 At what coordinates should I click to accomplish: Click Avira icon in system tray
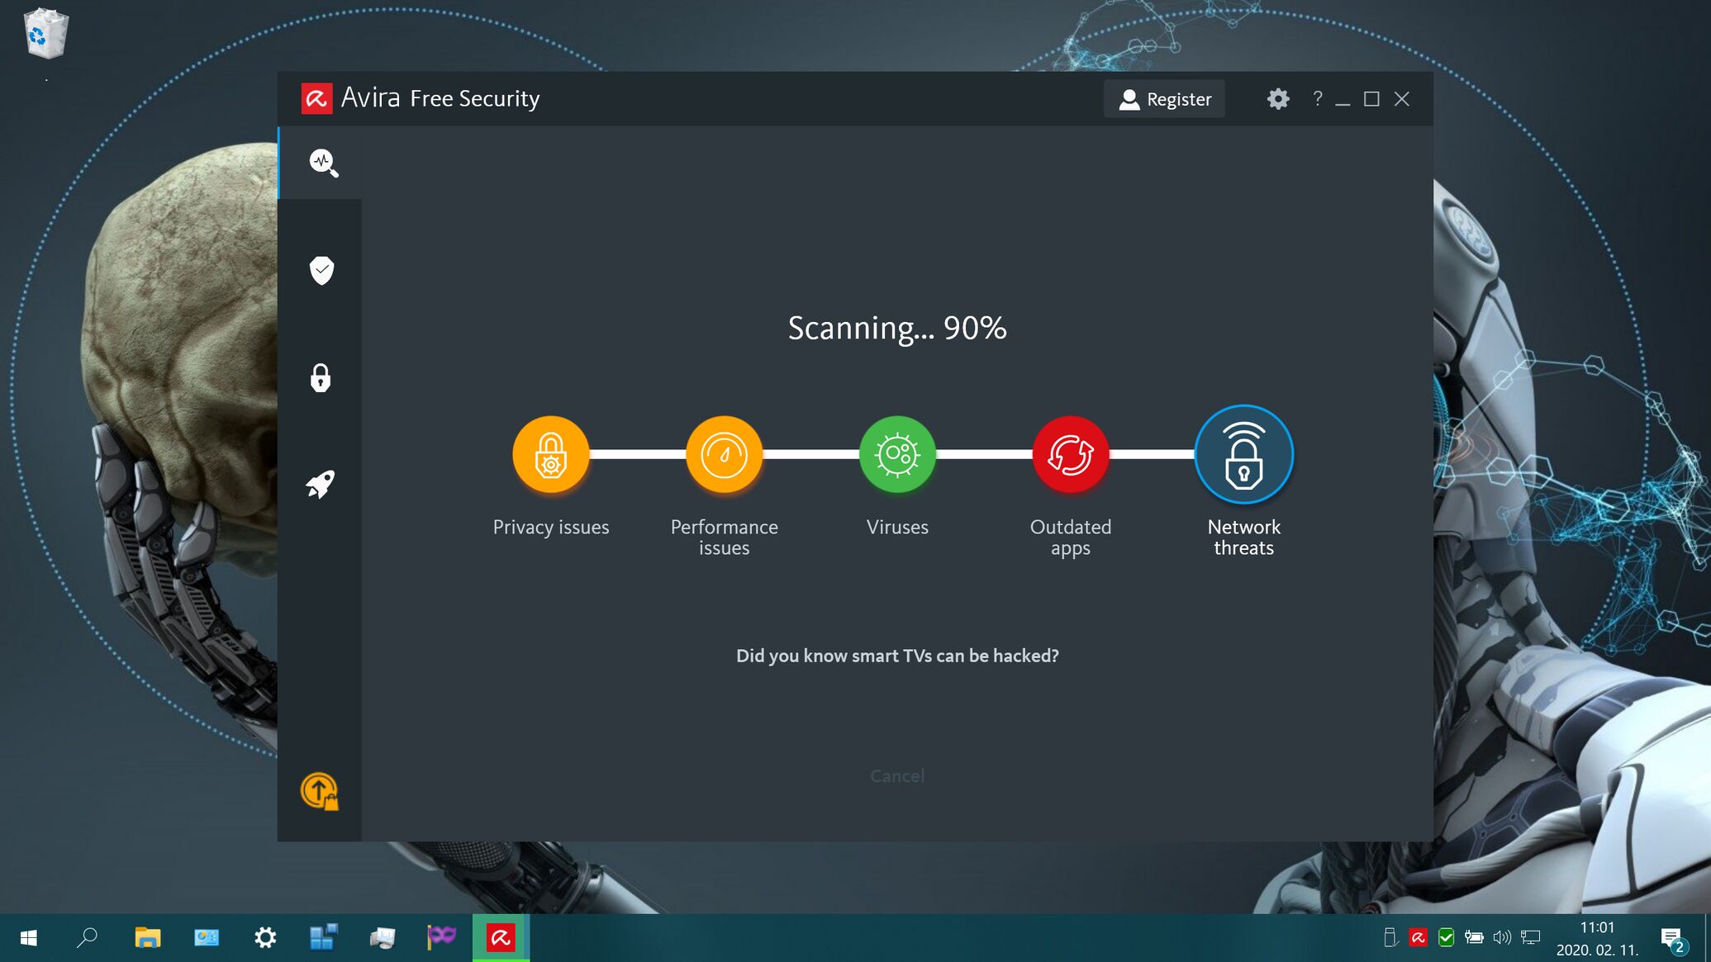1419,938
